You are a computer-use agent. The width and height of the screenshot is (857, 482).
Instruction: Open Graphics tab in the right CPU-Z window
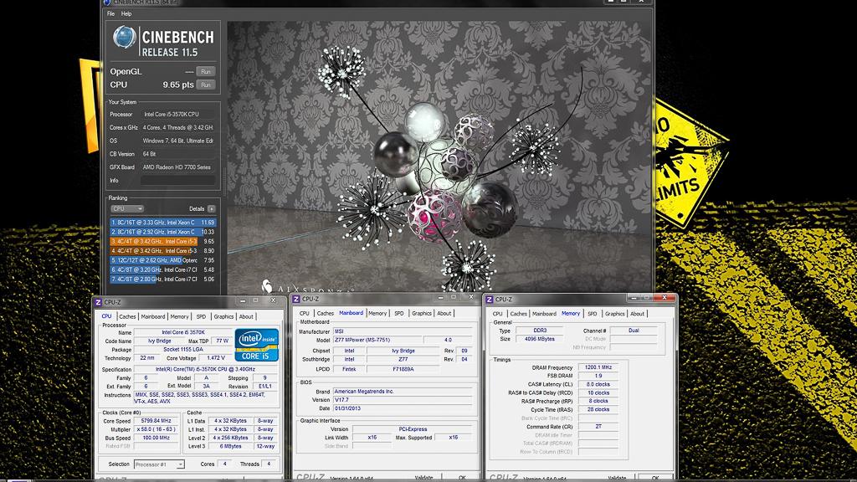615,314
